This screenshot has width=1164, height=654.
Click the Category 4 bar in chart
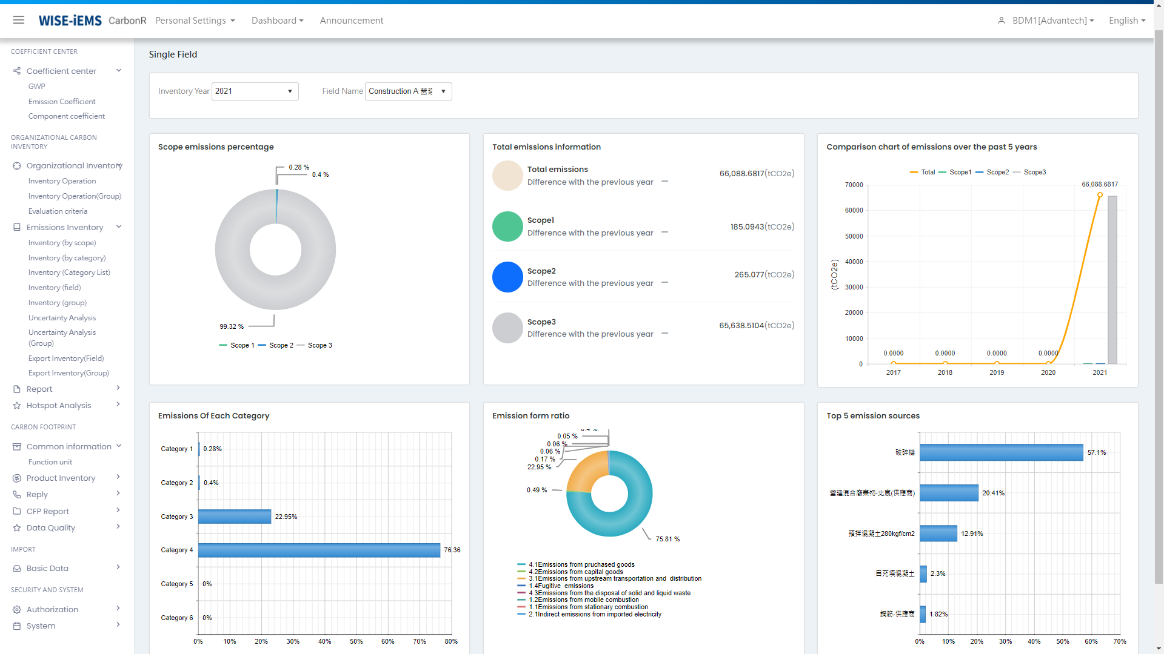click(319, 550)
